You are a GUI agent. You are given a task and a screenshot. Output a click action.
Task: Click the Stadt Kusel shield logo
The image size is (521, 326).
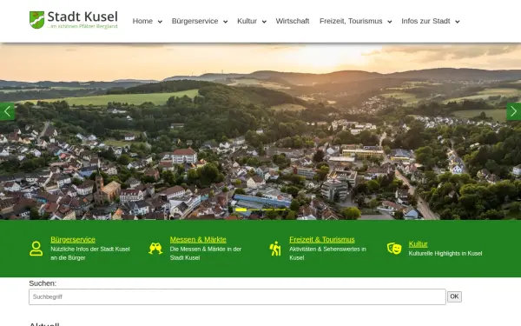coord(36,20)
